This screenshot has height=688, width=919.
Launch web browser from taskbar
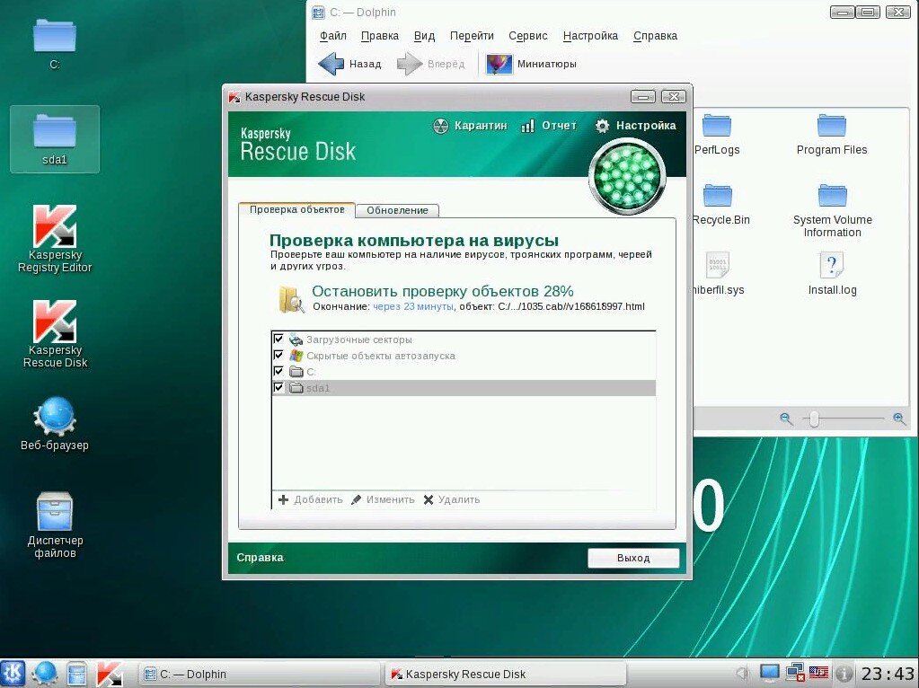tap(45, 674)
